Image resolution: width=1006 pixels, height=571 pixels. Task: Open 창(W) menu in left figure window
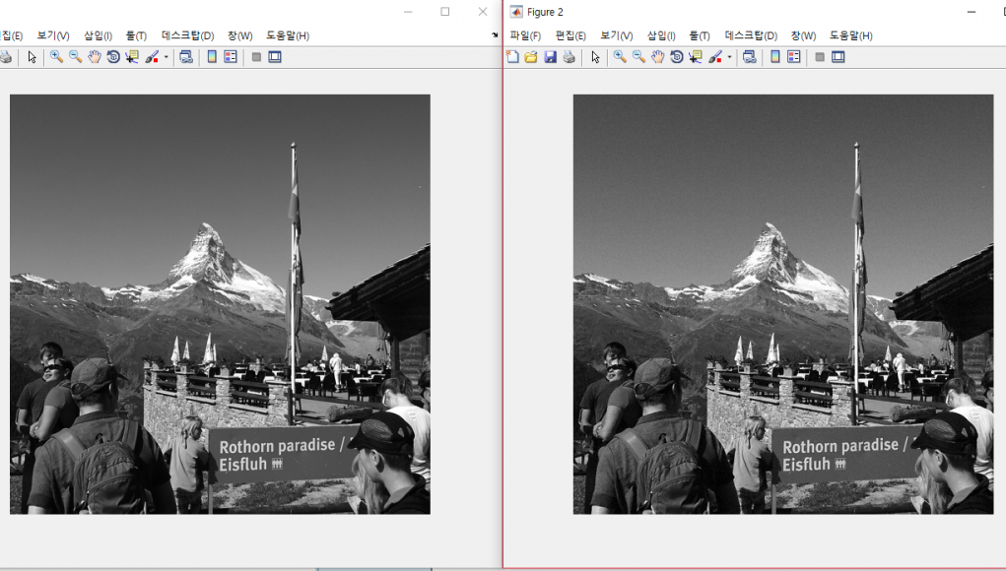(240, 35)
